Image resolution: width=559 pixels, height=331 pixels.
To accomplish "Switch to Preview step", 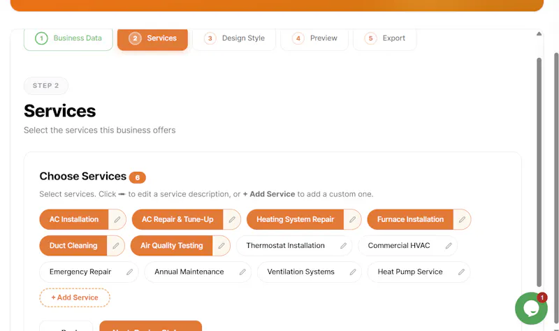I will click(x=314, y=38).
